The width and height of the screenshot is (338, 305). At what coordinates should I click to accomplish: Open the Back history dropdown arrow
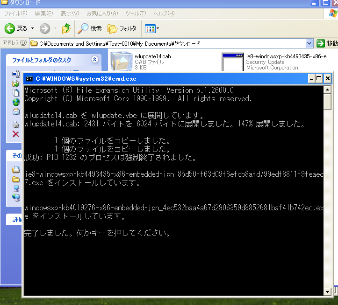tap(33, 28)
